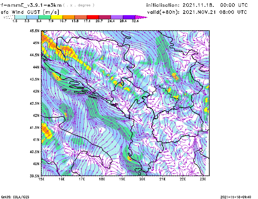Click the 42N latitude label
The image size is (258, 199).
pos(36,115)
